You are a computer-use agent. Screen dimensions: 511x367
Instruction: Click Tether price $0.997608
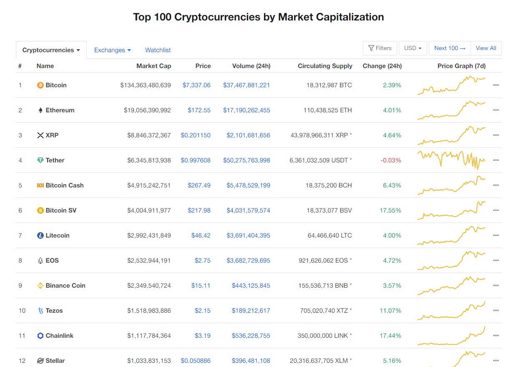coord(196,160)
